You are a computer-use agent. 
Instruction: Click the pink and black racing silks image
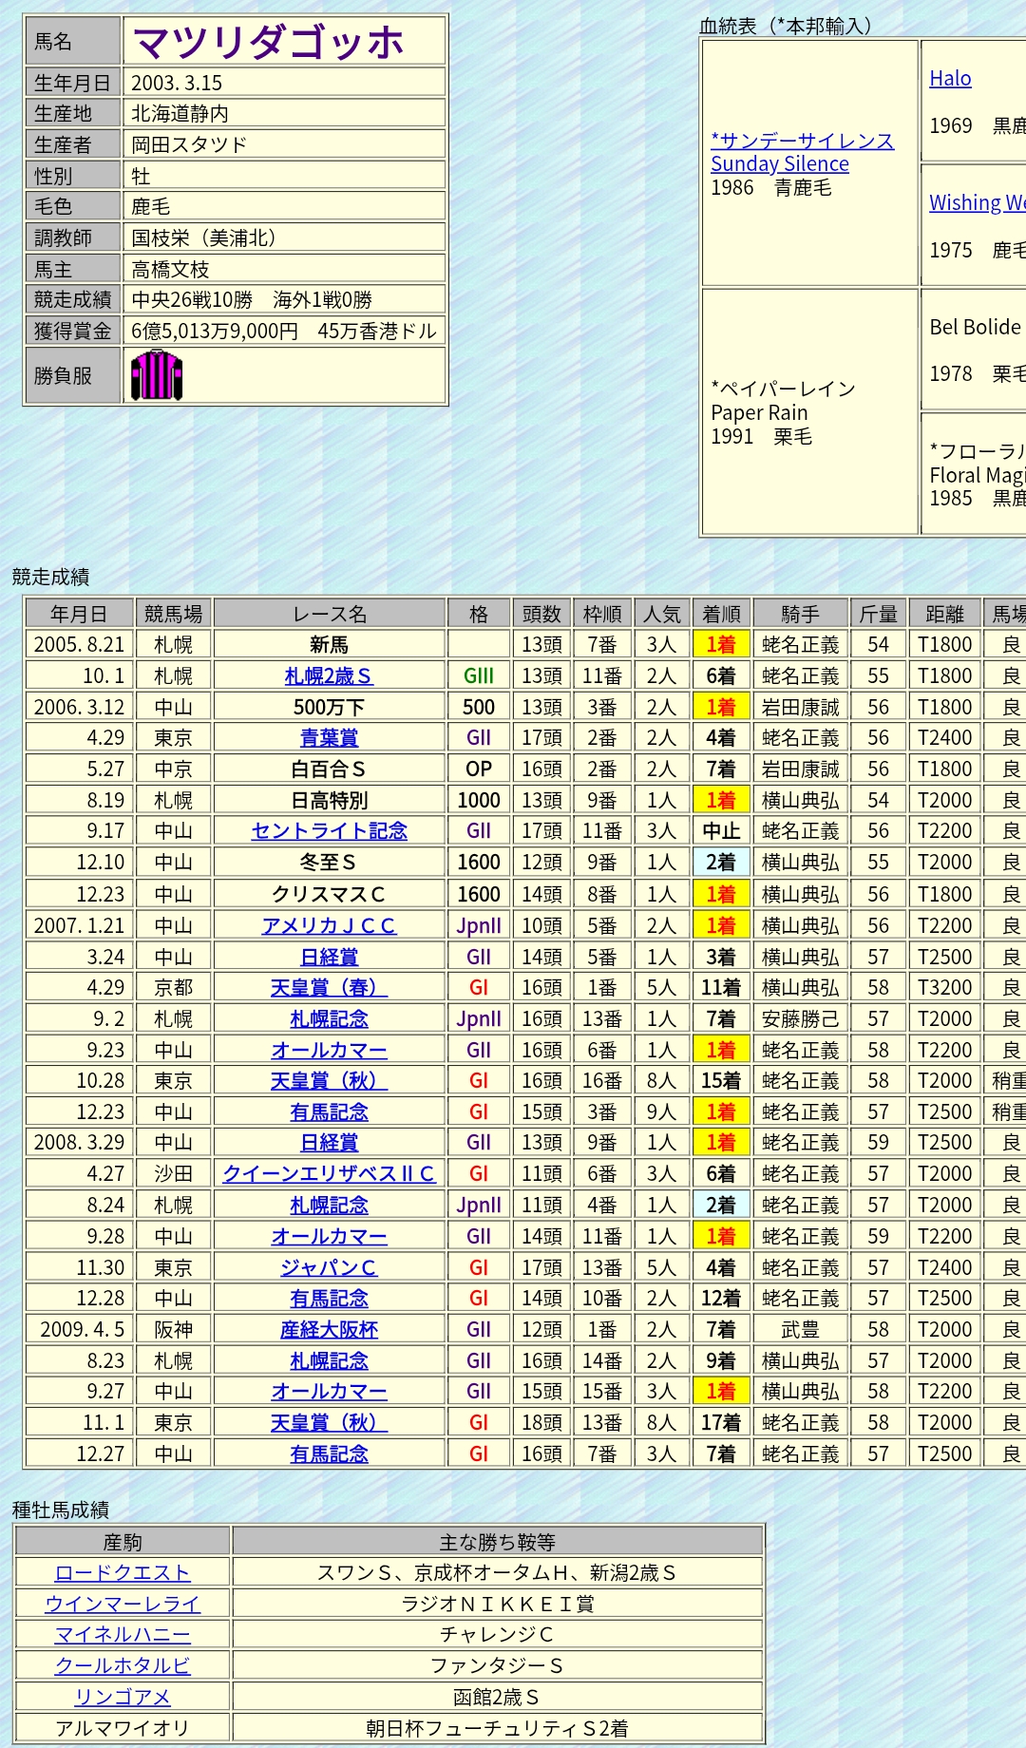[156, 375]
